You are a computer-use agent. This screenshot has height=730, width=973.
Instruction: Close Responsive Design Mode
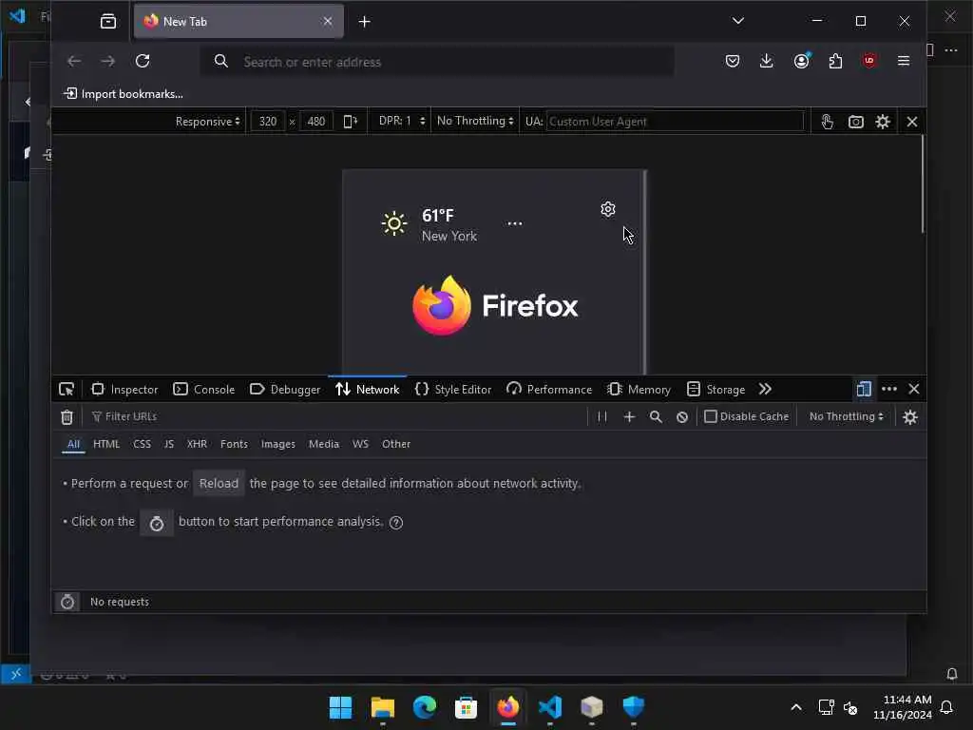click(x=911, y=122)
